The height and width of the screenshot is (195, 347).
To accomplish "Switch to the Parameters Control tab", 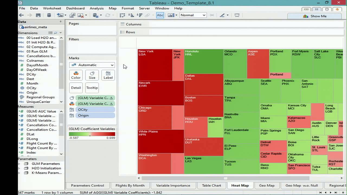I will tap(87, 186).
